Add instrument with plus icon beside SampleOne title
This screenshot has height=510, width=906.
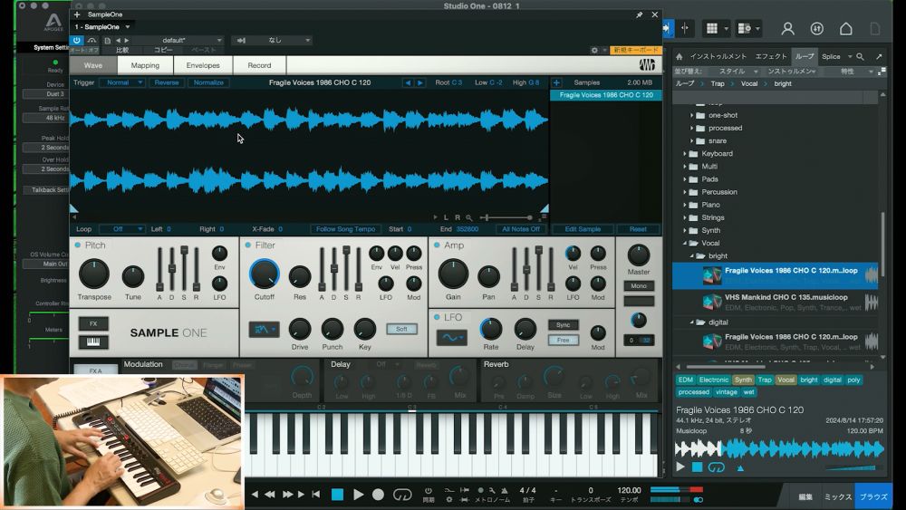(77, 14)
